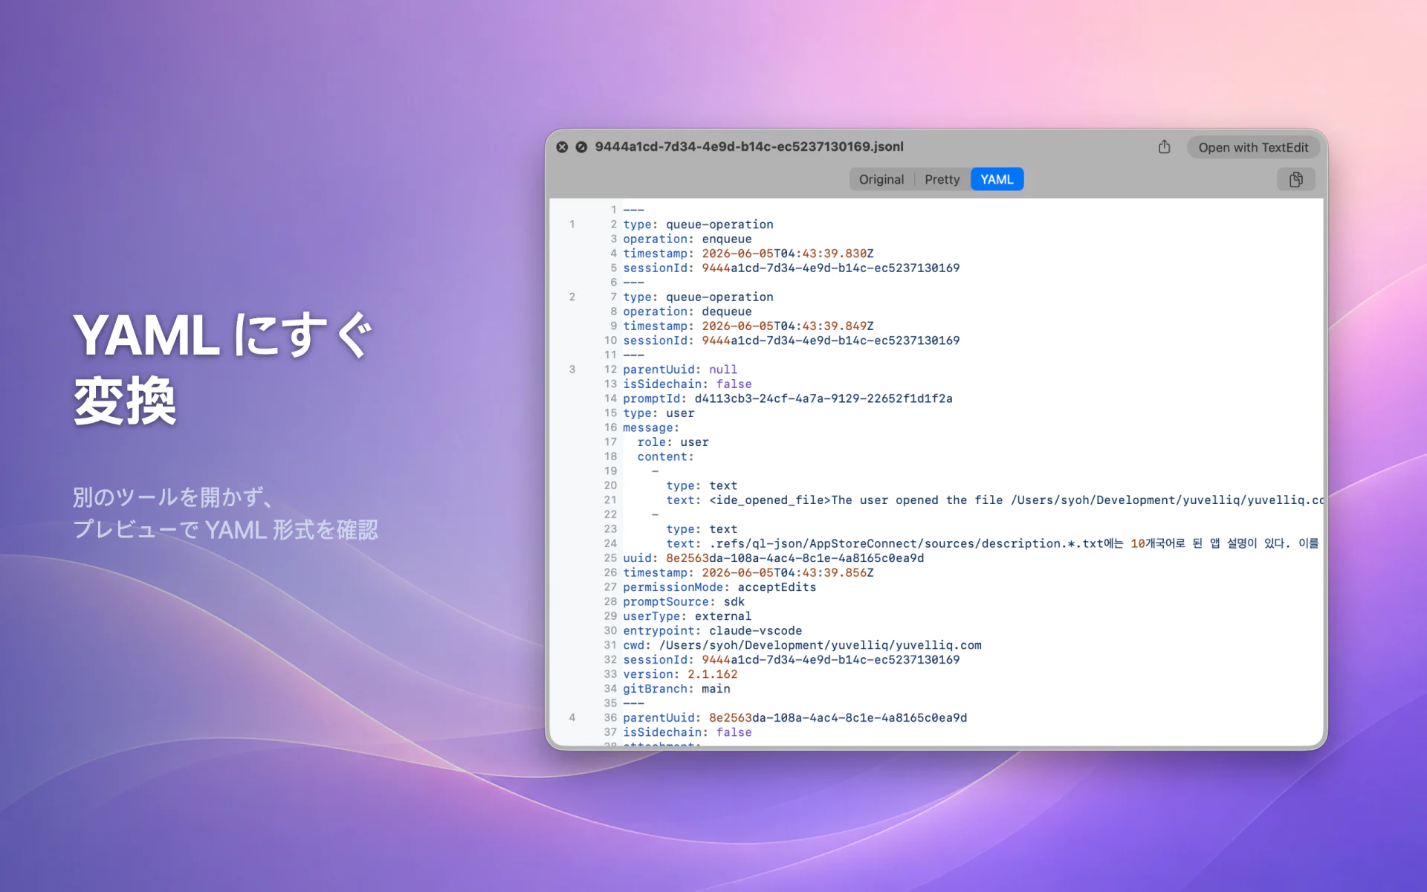1427x892 pixels.
Task: Click the file name 9444a1cd-...jsonl title
Action: (749, 146)
